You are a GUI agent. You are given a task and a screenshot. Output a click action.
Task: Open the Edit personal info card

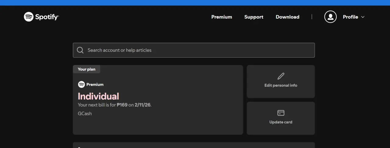281,81
